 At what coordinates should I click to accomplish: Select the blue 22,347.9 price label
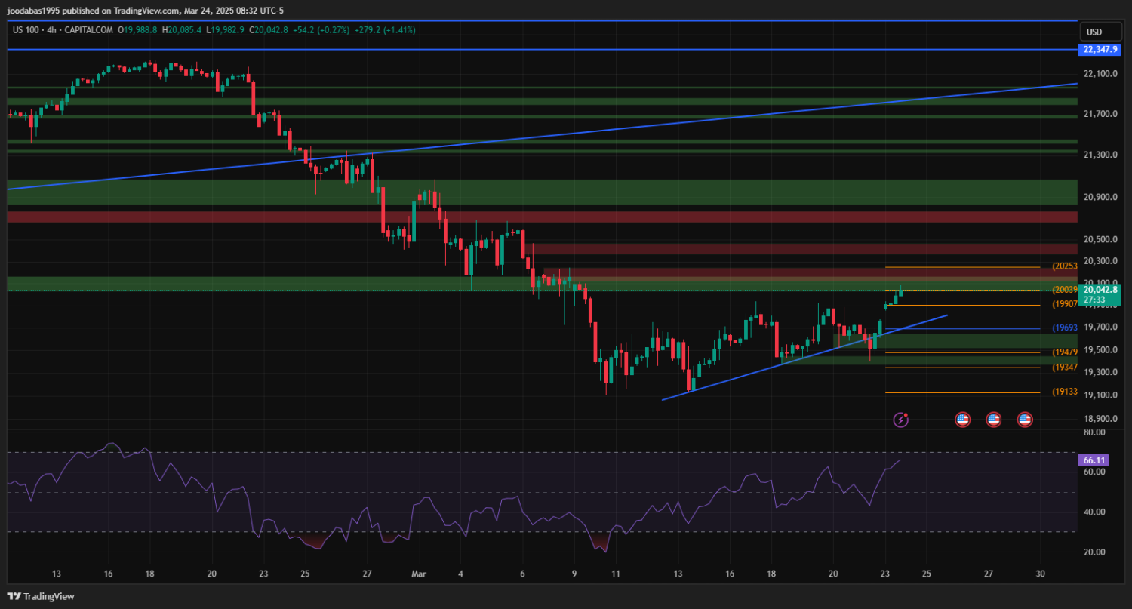click(1100, 50)
